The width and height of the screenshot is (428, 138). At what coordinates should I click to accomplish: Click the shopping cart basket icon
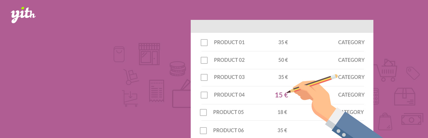pyautogui.click(x=386, y=70)
